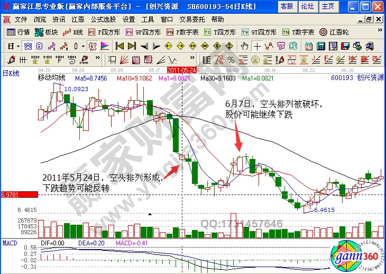
Task: Open the 行情 quotes view
Action: [18, 32]
